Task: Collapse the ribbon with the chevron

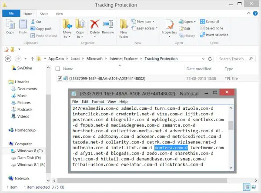Action: tap(248, 13)
